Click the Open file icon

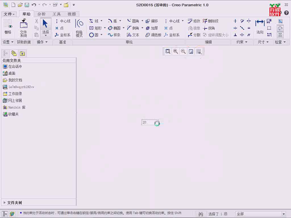pyautogui.click(x=20, y=5)
